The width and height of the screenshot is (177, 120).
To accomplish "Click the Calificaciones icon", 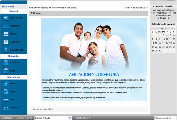I will (x=6, y=50).
